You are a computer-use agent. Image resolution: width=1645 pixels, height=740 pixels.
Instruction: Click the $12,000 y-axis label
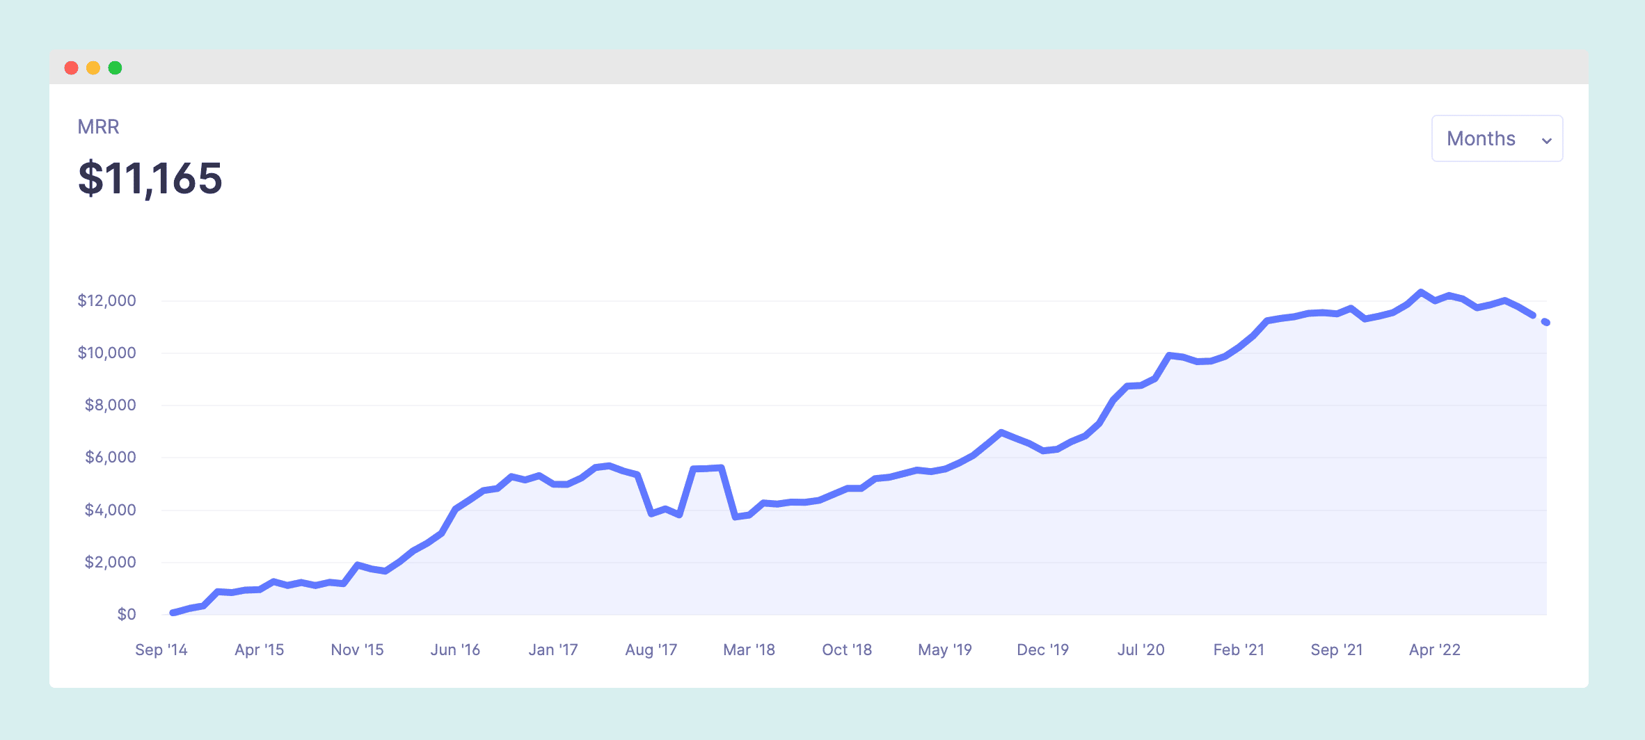click(106, 300)
